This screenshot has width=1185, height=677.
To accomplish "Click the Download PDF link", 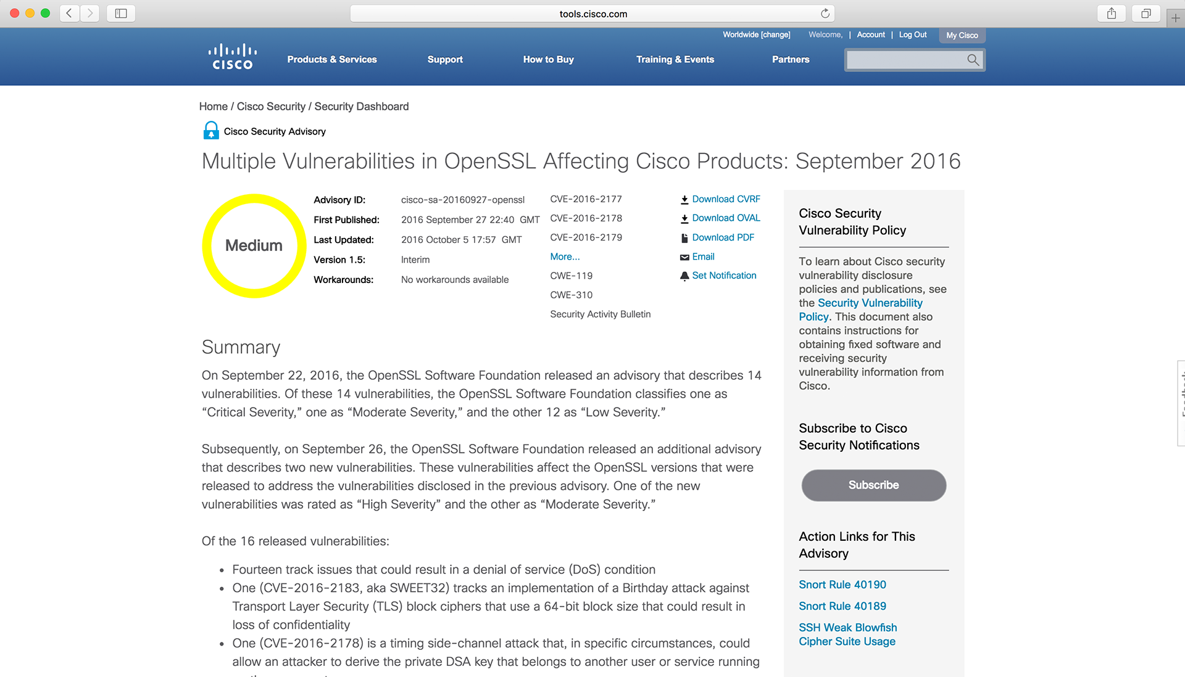I will [x=723, y=237].
